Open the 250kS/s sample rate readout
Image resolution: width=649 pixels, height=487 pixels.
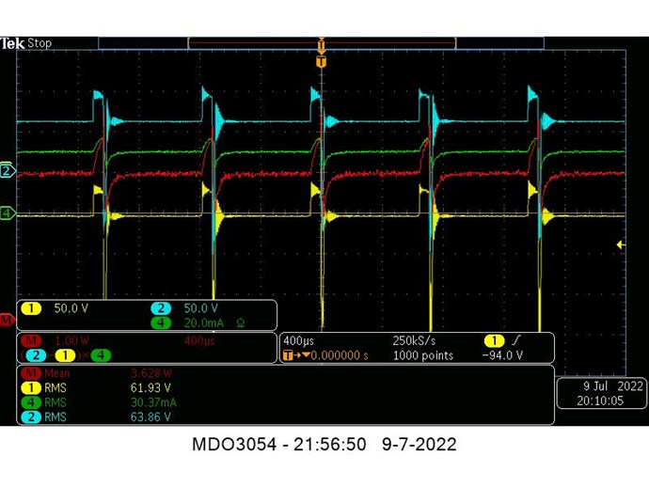pyautogui.click(x=413, y=340)
